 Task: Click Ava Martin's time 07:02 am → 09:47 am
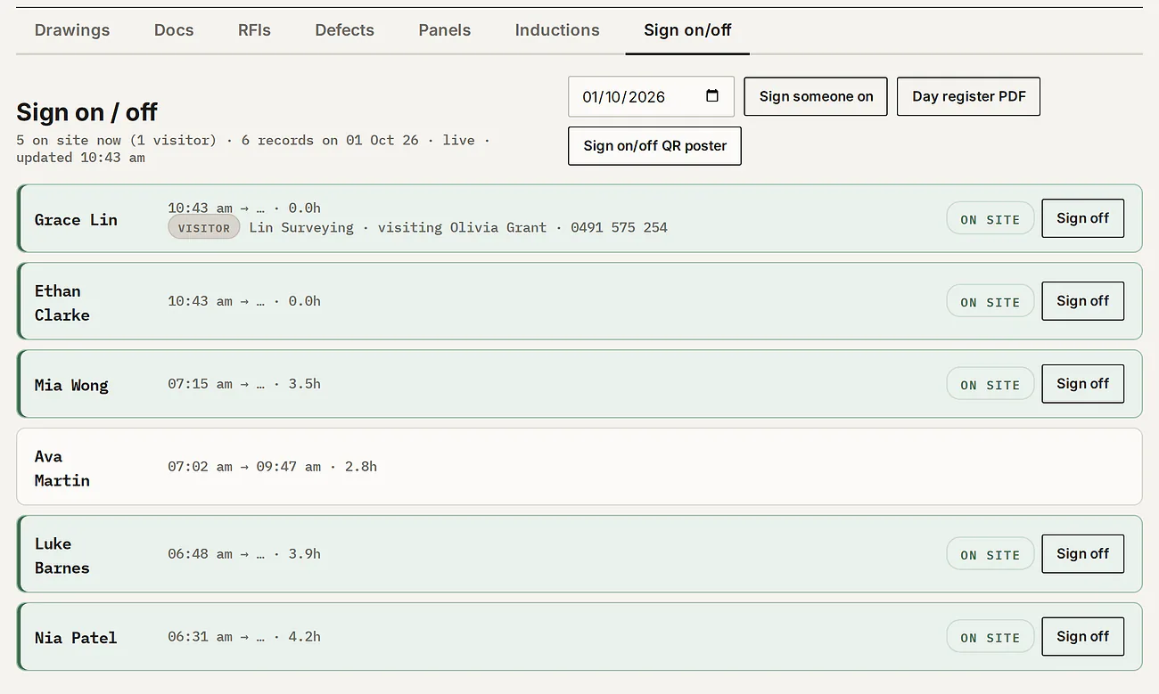[x=244, y=467]
